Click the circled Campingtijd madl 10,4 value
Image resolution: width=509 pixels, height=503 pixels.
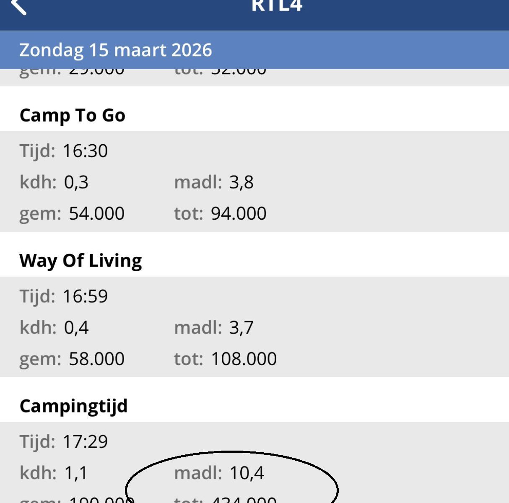click(247, 473)
